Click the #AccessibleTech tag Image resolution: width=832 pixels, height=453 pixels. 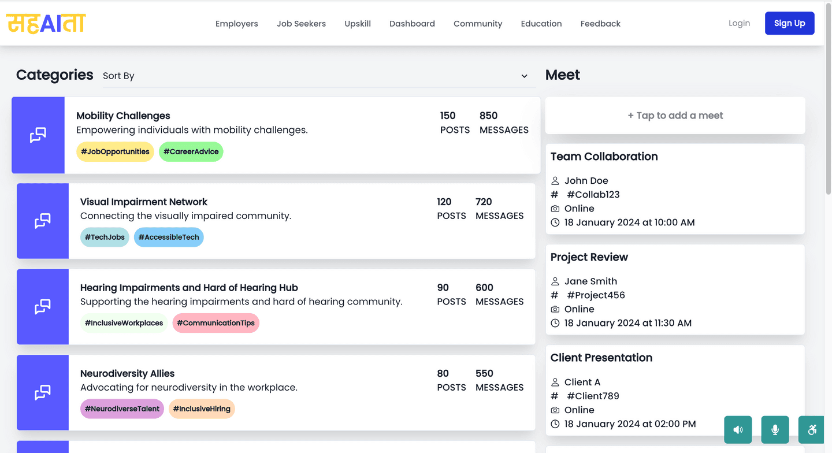click(169, 237)
